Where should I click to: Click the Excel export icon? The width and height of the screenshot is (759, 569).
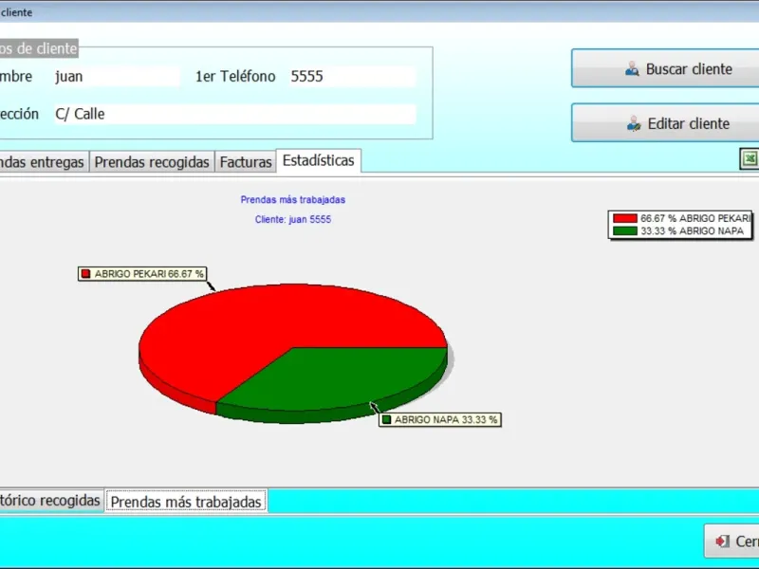pos(750,158)
